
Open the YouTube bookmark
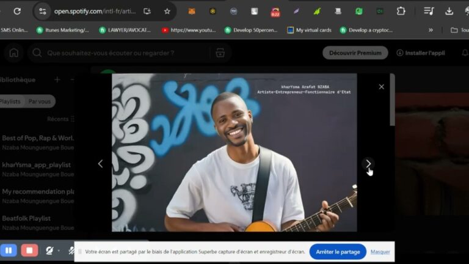coord(189,30)
